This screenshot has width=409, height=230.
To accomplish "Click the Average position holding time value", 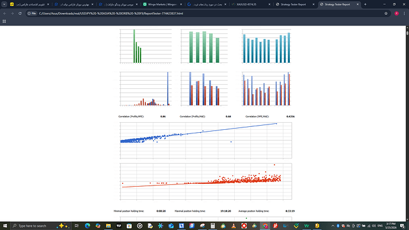I will tap(290, 211).
